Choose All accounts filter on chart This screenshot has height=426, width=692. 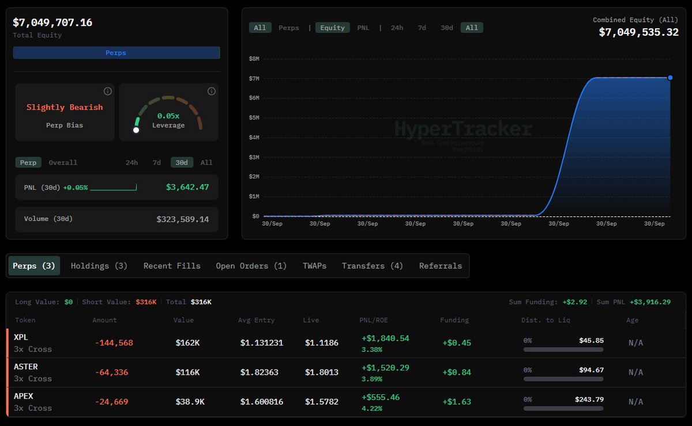pyautogui.click(x=260, y=28)
